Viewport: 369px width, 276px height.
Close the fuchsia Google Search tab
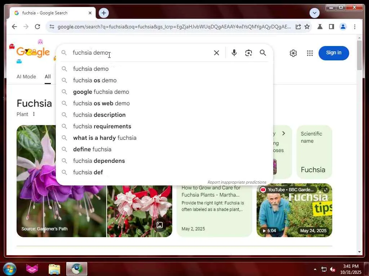pyautogui.click(x=90, y=13)
